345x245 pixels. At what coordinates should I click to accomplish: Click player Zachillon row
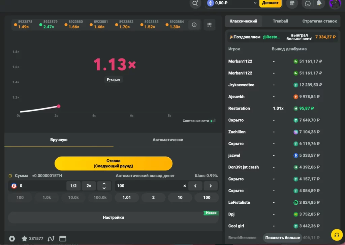point(283,132)
